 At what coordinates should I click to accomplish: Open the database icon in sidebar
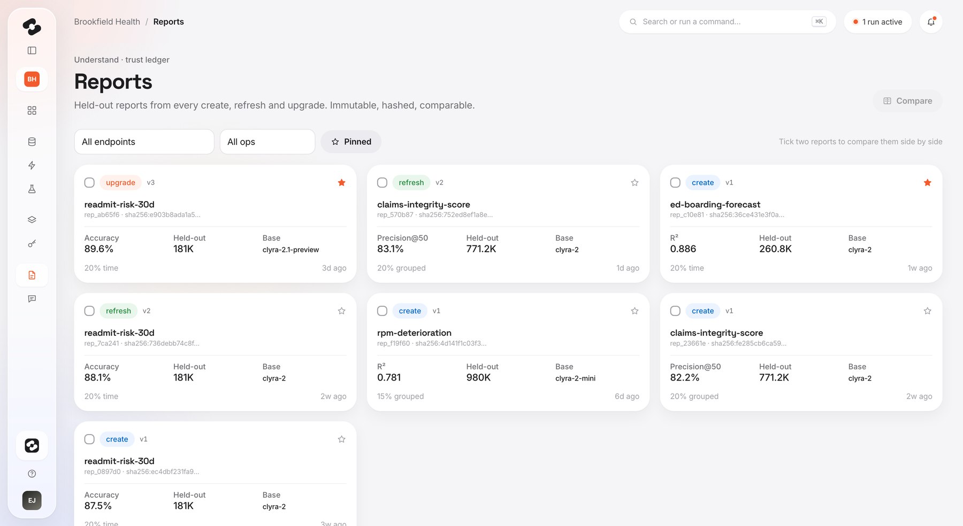tap(32, 142)
